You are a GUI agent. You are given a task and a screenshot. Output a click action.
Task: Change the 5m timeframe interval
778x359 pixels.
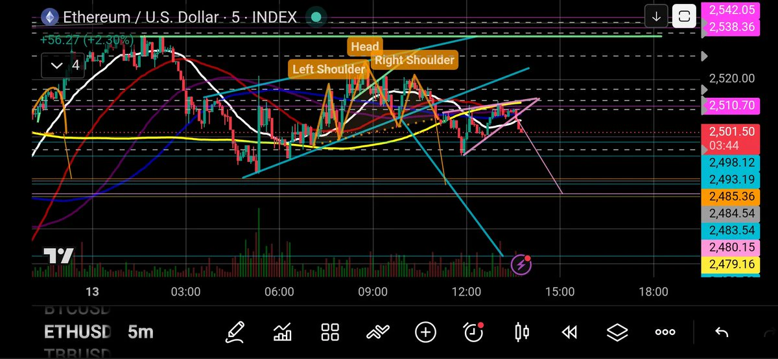(141, 332)
